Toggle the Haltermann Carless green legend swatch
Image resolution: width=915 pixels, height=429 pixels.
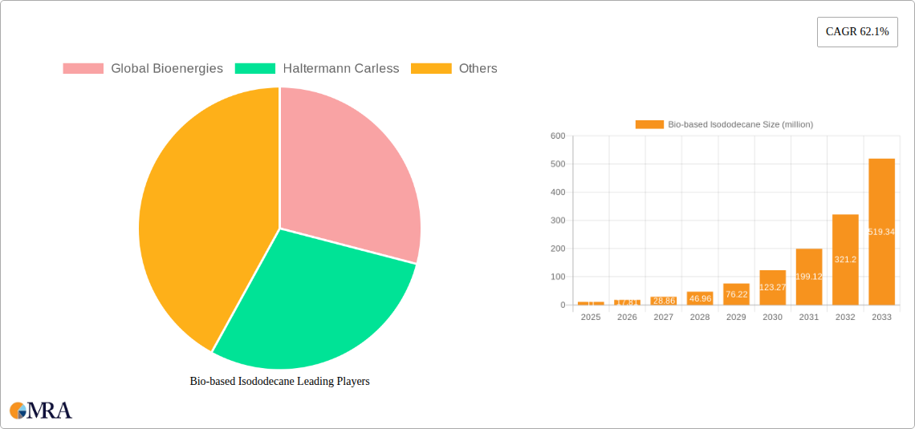(x=255, y=68)
